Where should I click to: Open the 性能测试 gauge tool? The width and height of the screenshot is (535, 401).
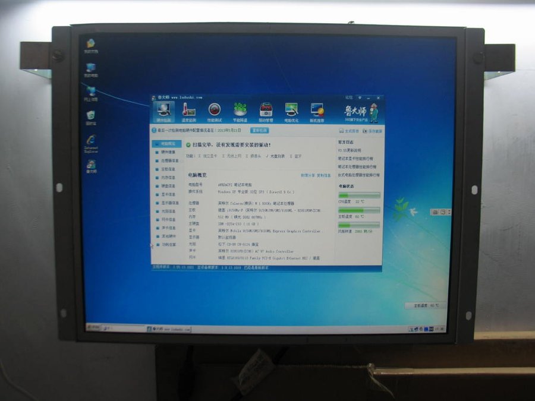pos(214,112)
